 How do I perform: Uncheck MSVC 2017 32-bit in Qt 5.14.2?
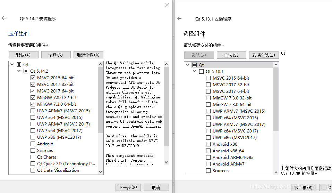click(33, 84)
